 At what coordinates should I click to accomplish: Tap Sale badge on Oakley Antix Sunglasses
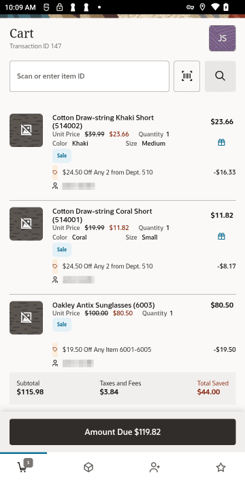(62, 325)
